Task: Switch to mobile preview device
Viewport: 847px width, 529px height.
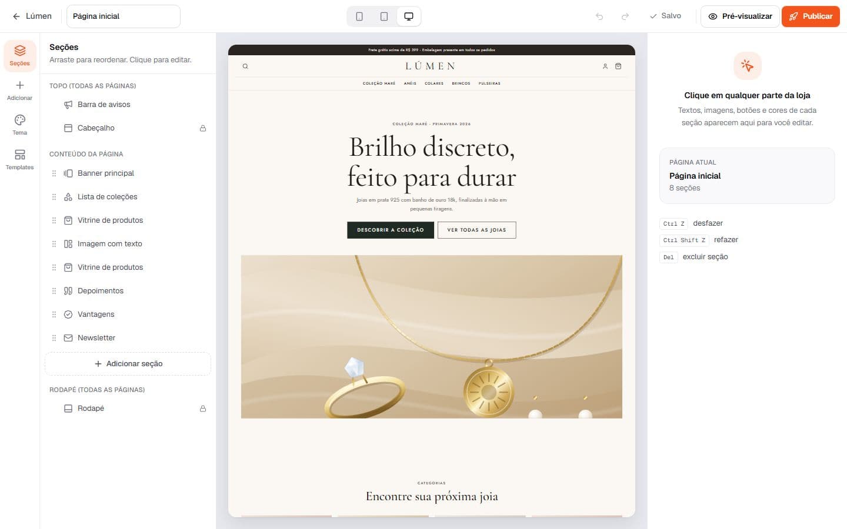Action: [359, 16]
